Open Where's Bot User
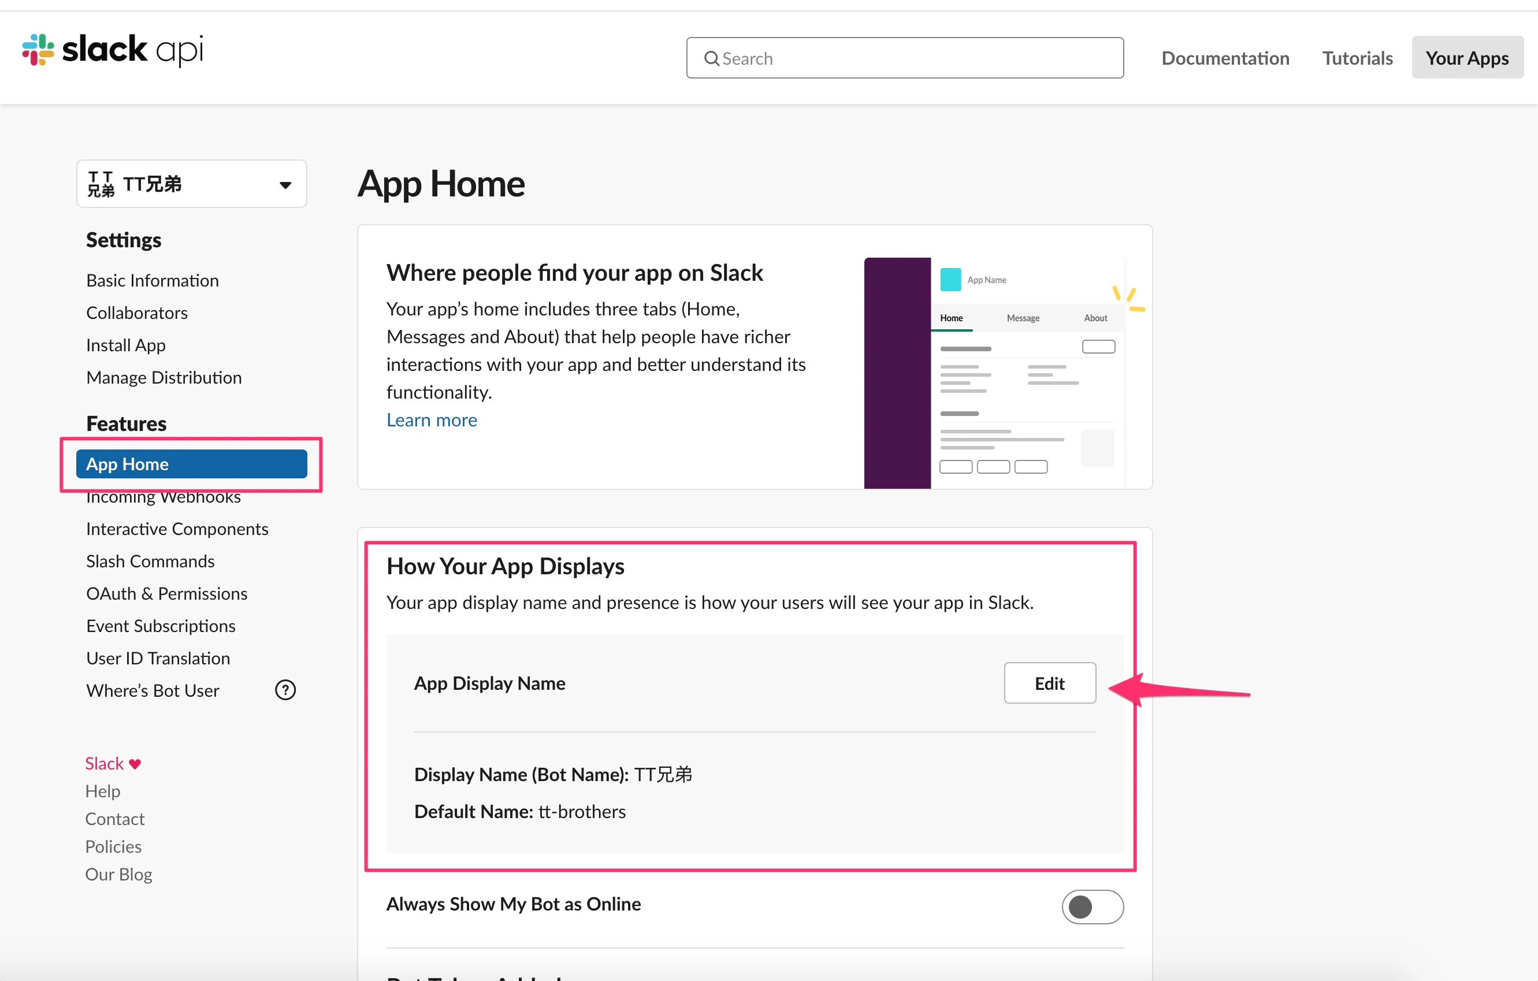The image size is (1538, 981). tap(153, 690)
